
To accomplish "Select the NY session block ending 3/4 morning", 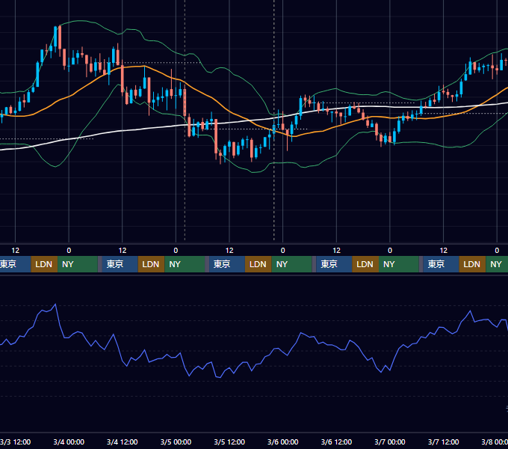I will pos(78,264).
